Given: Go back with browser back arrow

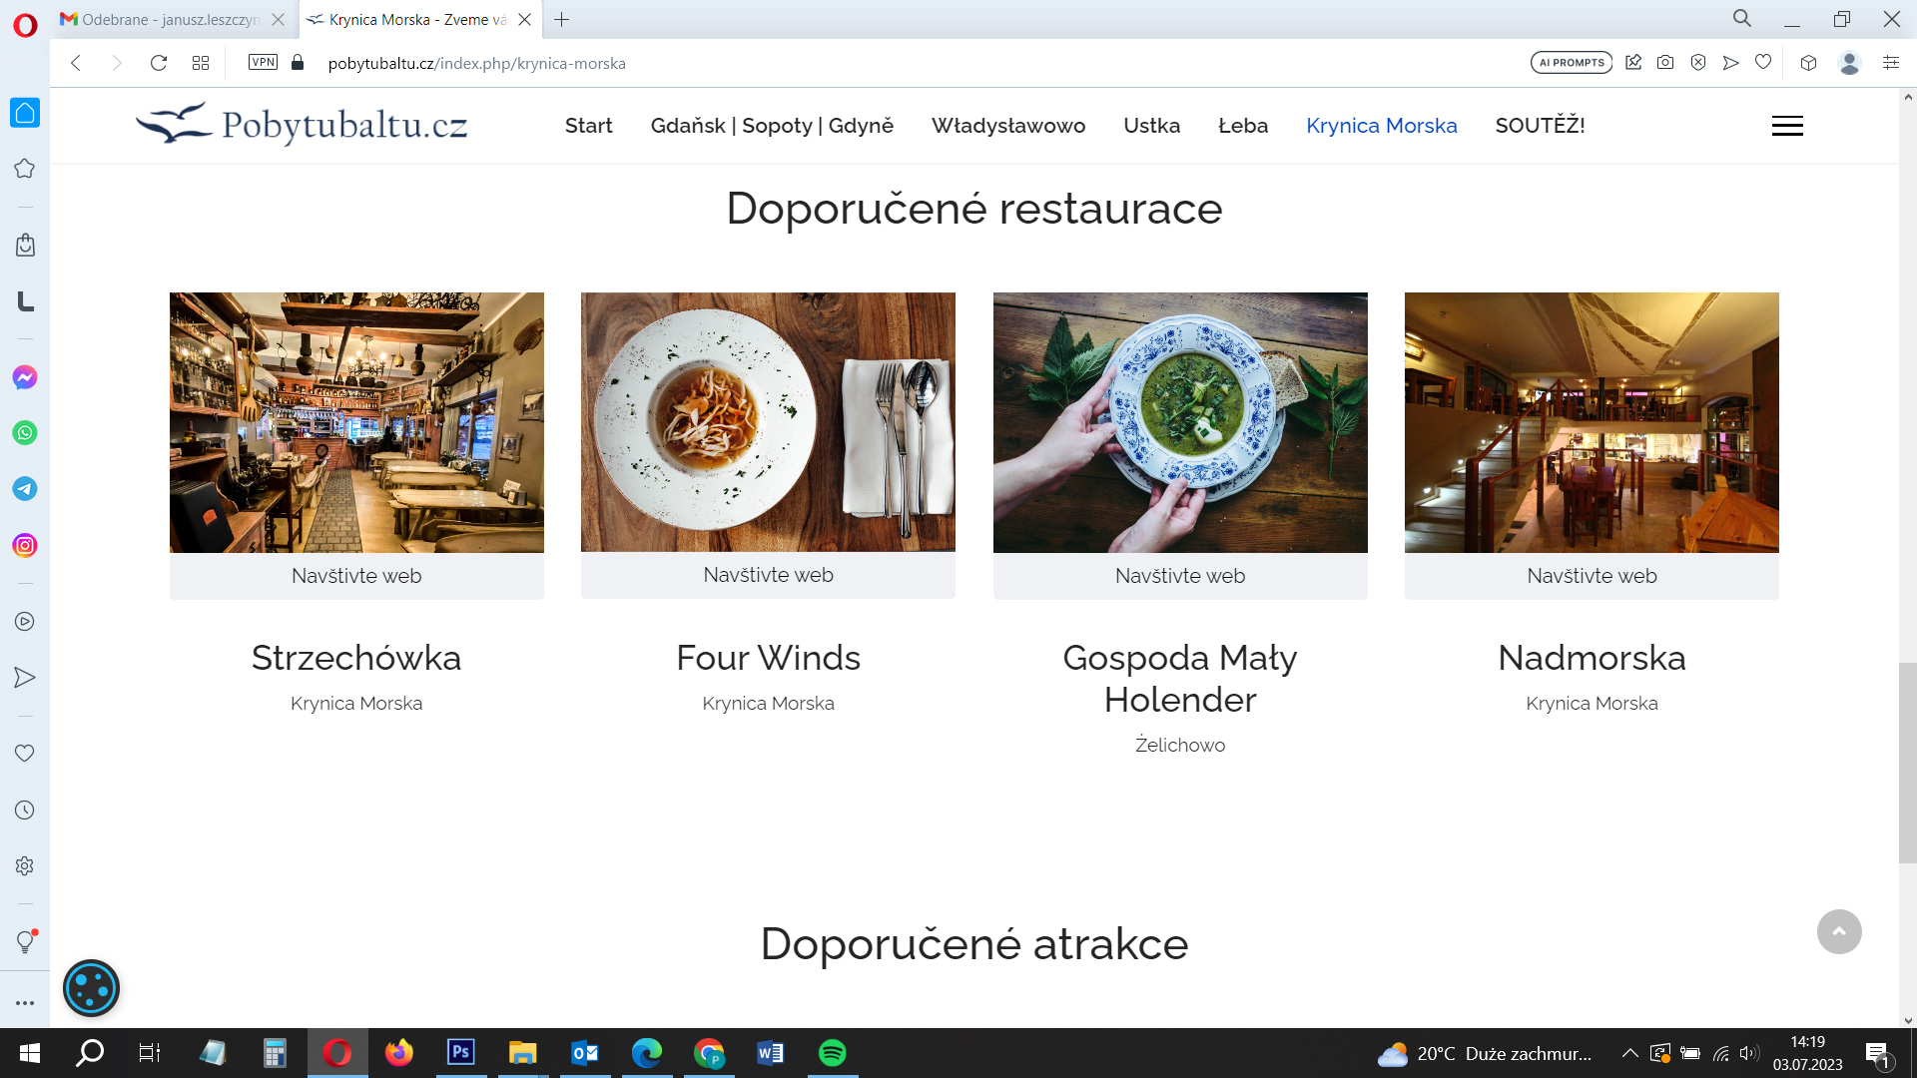Looking at the screenshot, I should [x=76, y=63].
